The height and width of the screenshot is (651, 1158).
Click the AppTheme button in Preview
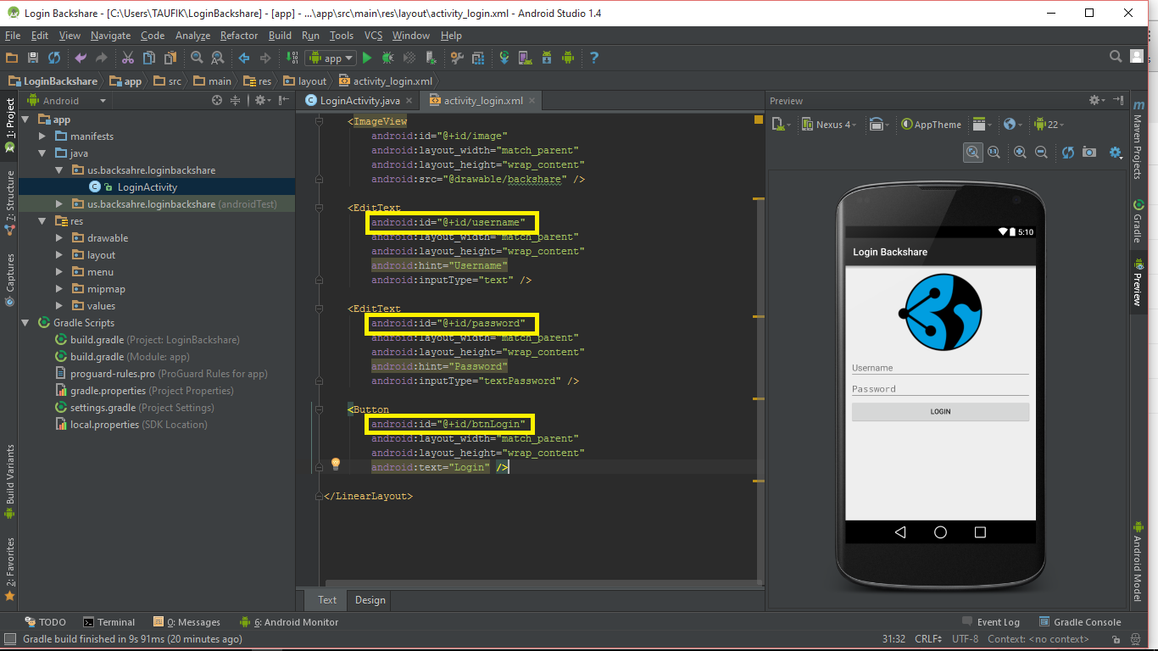pyautogui.click(x=931, y=125)
